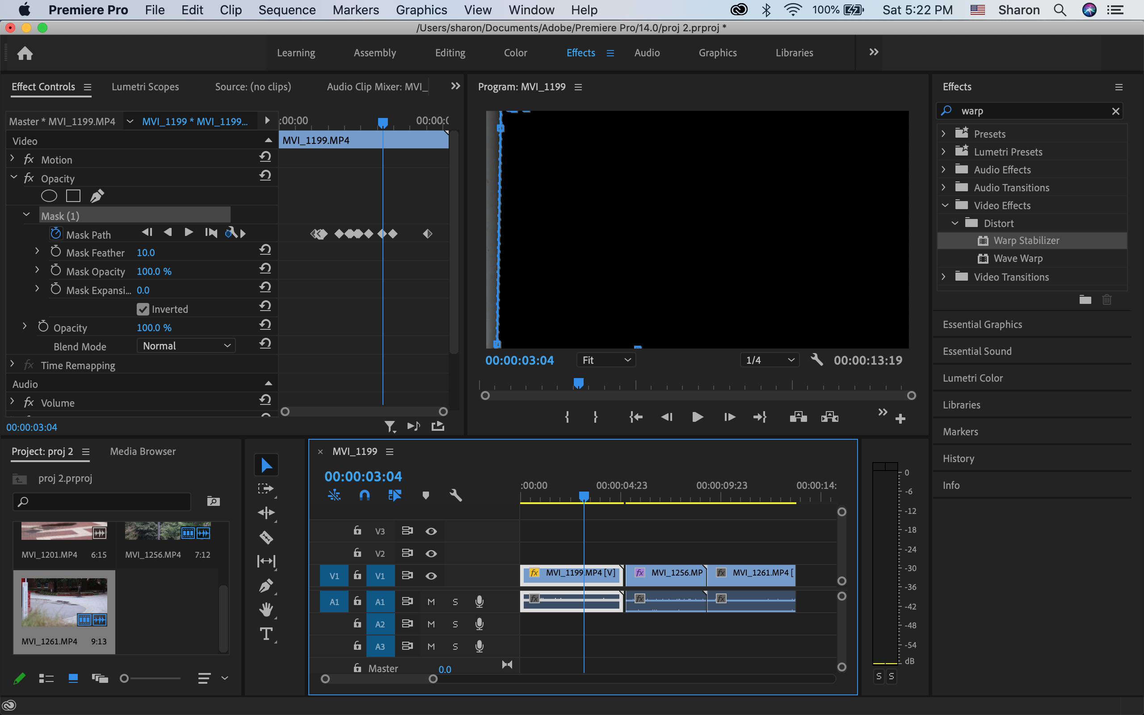
Task: Toggle Mask Feather animation stopwatch
Action: point(56,252)
